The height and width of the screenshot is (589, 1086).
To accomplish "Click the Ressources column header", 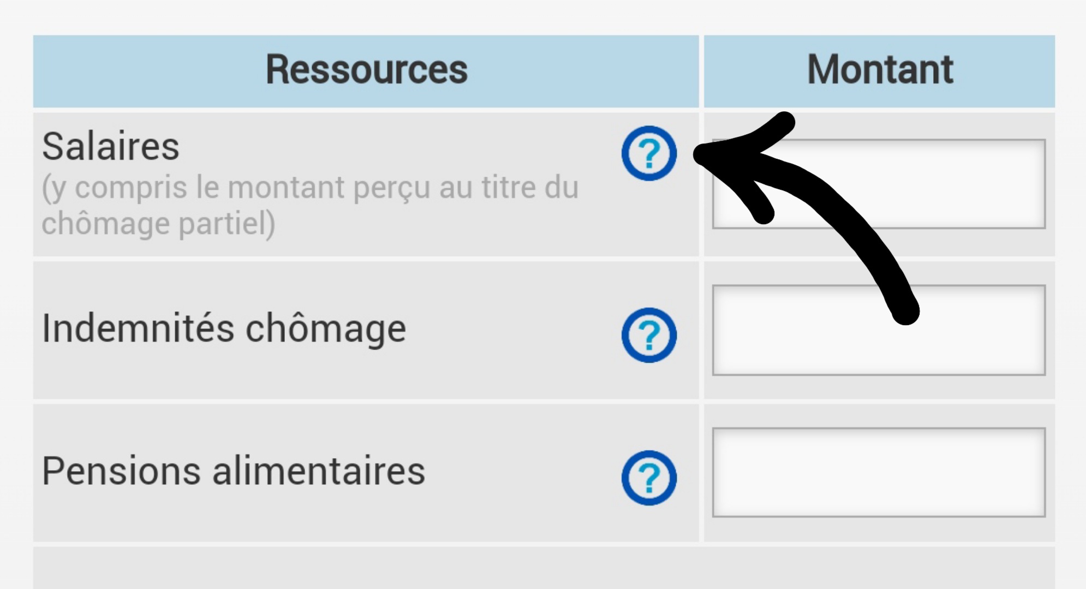I will [x=366, y=71].
